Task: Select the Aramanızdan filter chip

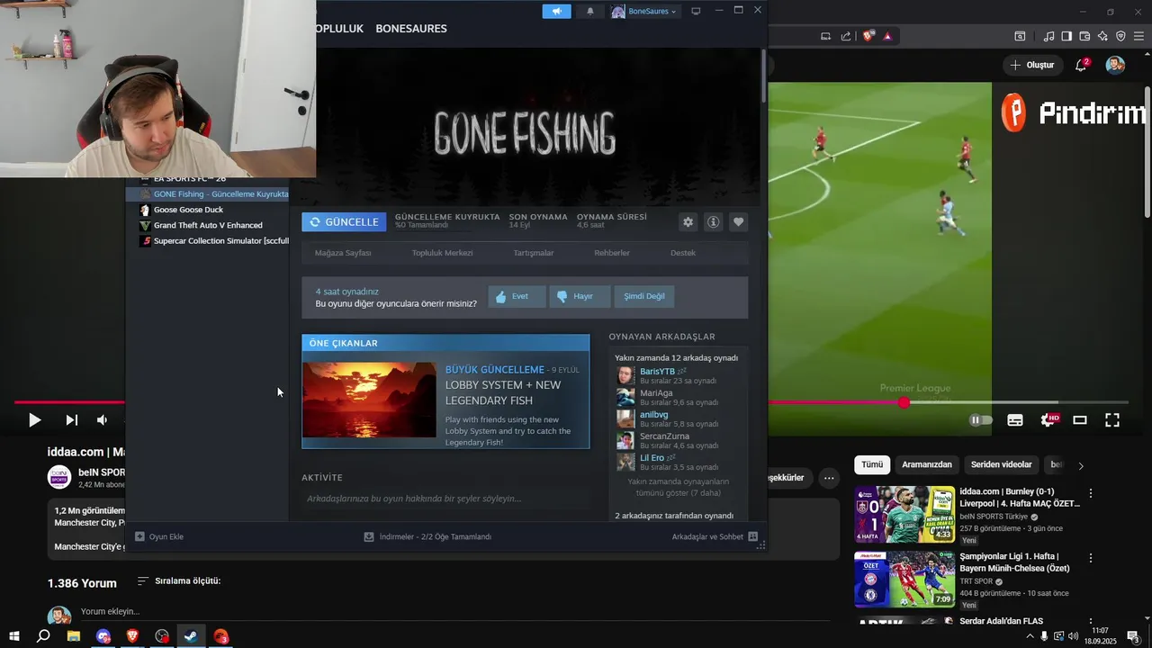Action: click(x=927, y=464)
